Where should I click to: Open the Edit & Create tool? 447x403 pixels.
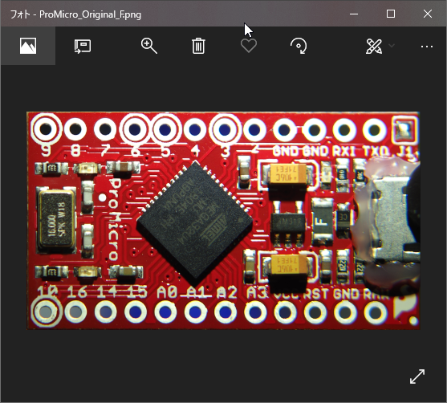coord(374,46)
